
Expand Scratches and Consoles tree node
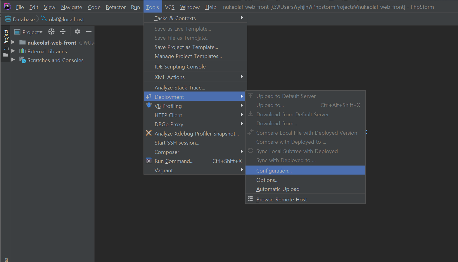(x=13, y=59)
